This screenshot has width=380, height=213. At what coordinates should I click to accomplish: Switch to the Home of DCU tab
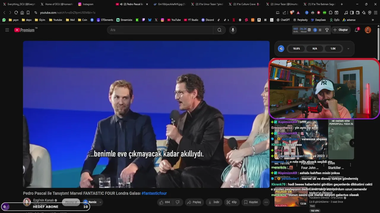click(56, 4)
